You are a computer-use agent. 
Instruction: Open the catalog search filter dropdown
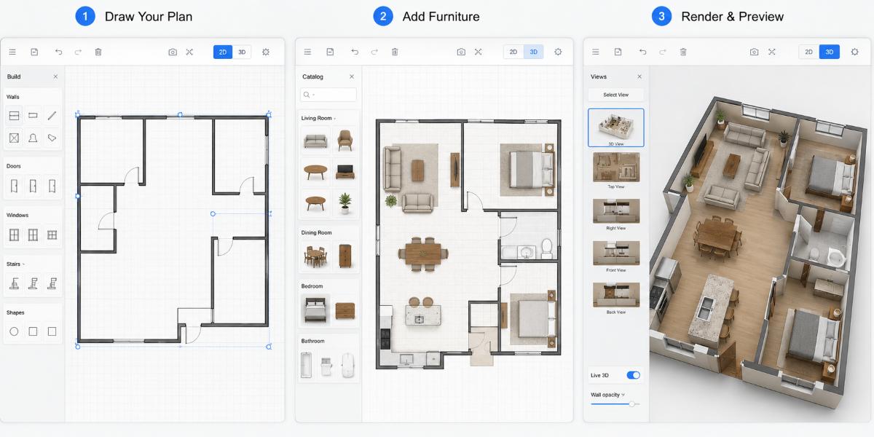click(313, 95)
